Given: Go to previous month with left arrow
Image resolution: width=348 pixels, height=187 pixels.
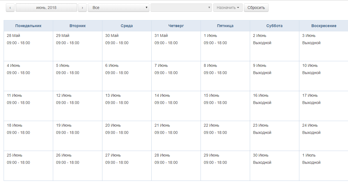Looking at the screenshot, I should click(x=10, y=8).
